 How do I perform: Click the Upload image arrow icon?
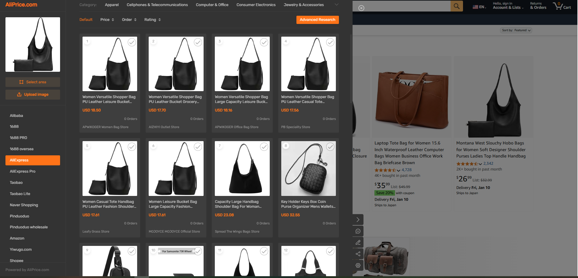point(19,94)
